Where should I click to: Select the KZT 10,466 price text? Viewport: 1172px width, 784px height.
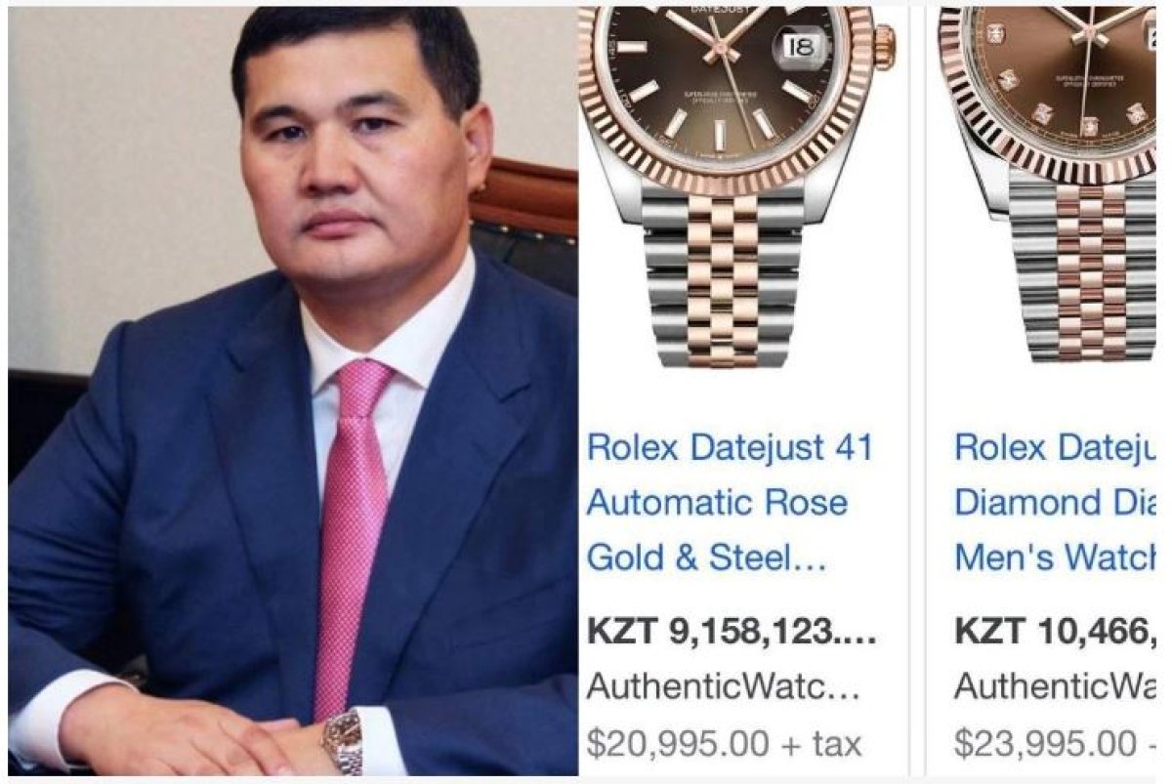(1058, 631)
